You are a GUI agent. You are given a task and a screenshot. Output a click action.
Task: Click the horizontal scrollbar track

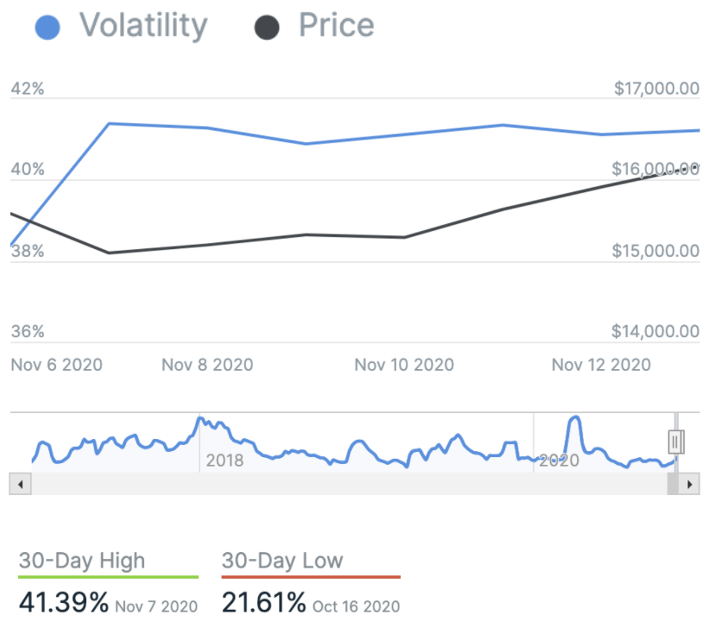click(x=345, y=484)
